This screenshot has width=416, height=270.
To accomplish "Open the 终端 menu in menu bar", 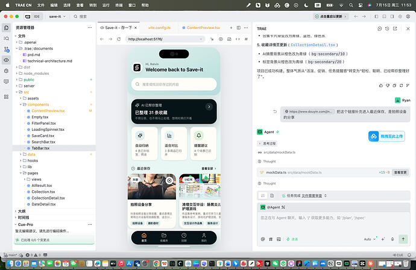I will (119, 5).
